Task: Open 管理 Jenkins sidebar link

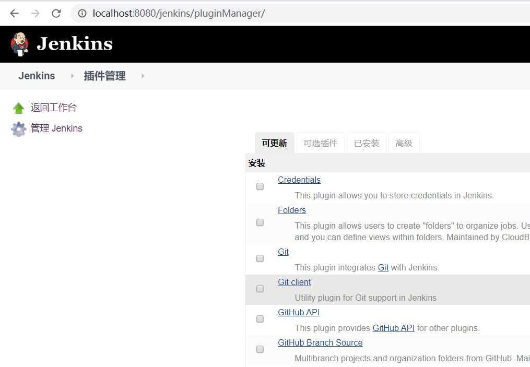Action: (56, 128)
